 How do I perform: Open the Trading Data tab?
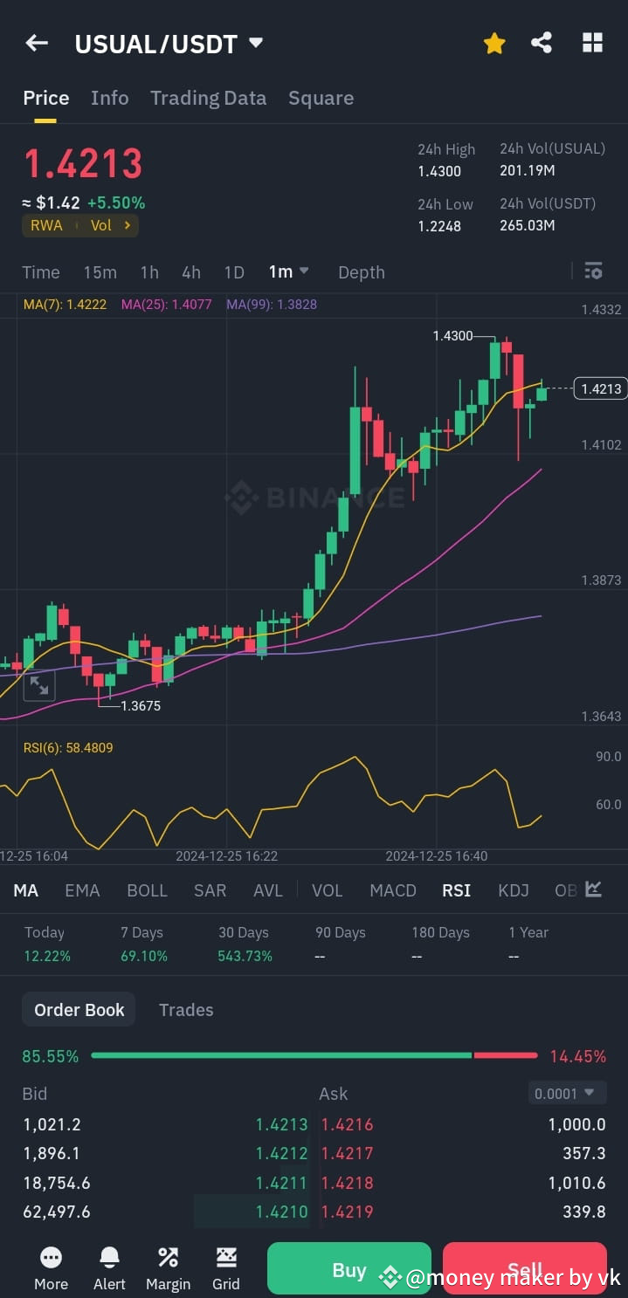[208, 98]
